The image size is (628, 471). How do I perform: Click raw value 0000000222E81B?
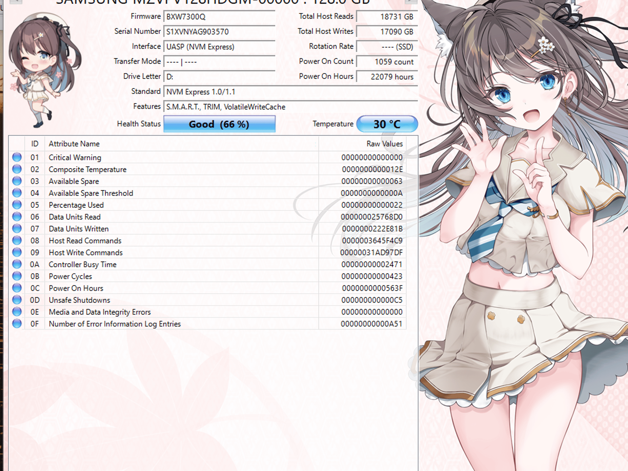(x=372, y=229)
